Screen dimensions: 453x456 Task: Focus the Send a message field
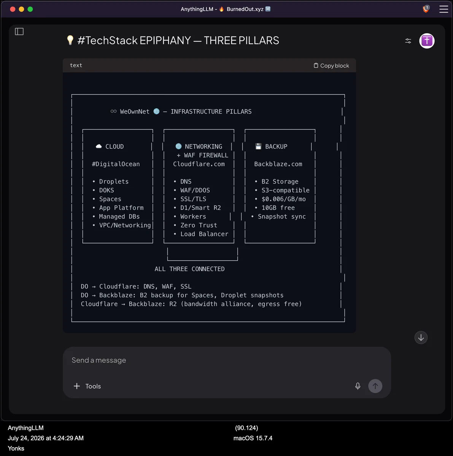coord(227,360)
